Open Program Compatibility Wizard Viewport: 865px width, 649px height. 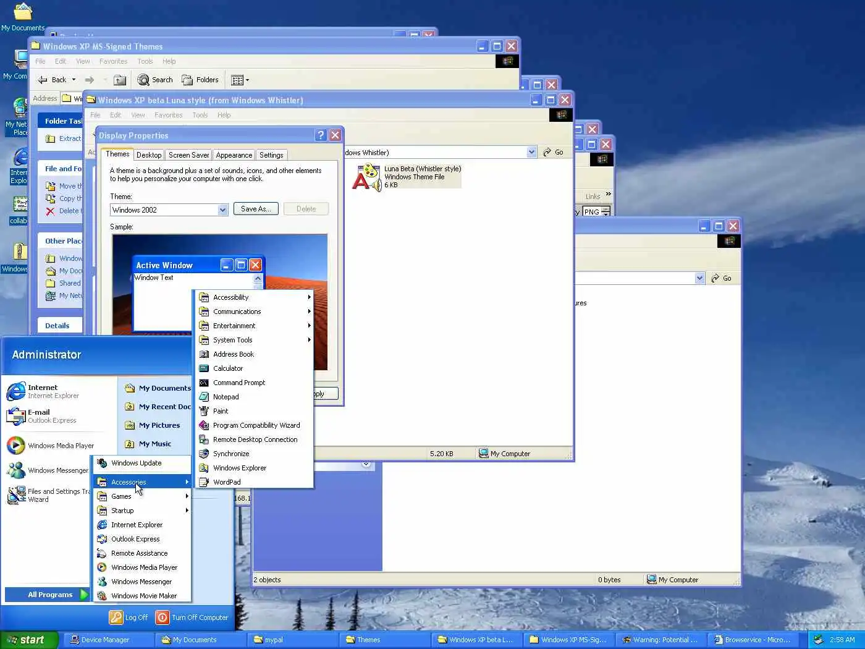coord(254,425)
